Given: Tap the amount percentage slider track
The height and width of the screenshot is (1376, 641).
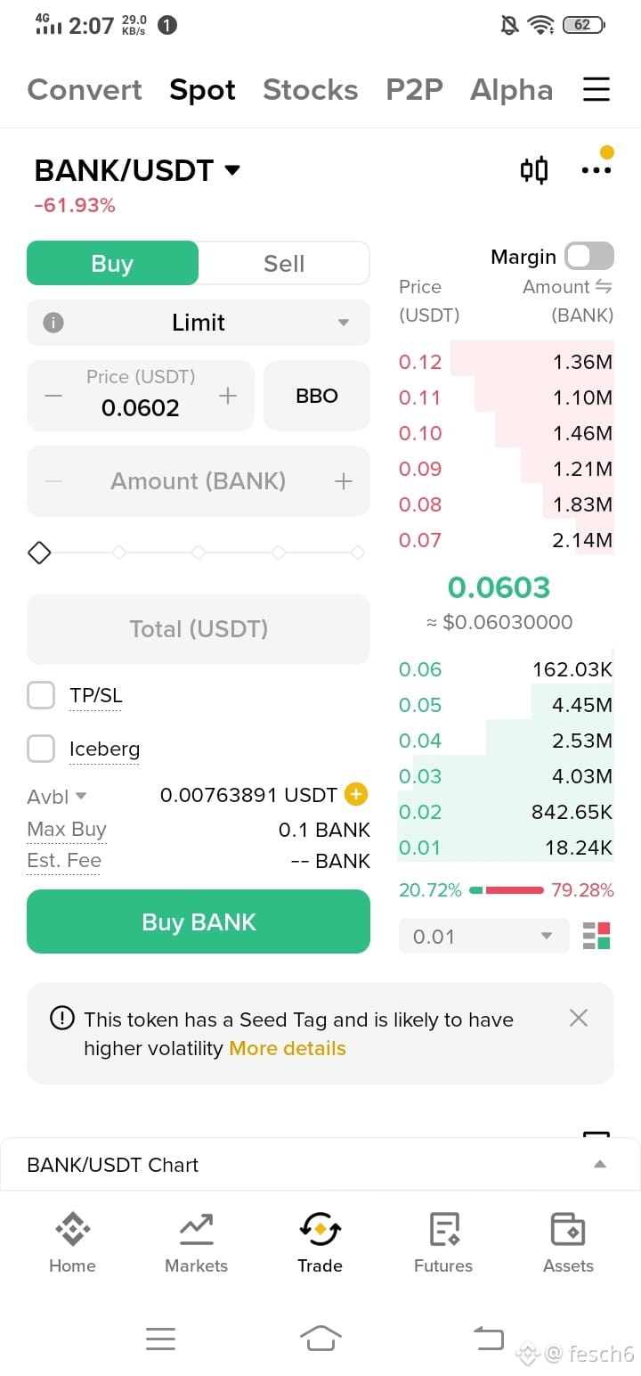Looking at the screenshot, I should coord(199,553).
